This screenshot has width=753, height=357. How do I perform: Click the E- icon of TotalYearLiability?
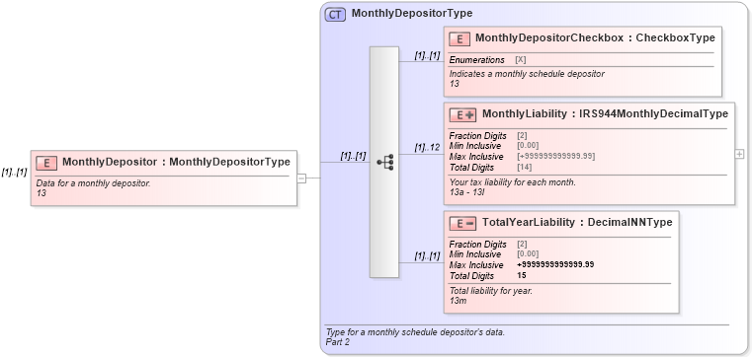(x=462, y=223)
